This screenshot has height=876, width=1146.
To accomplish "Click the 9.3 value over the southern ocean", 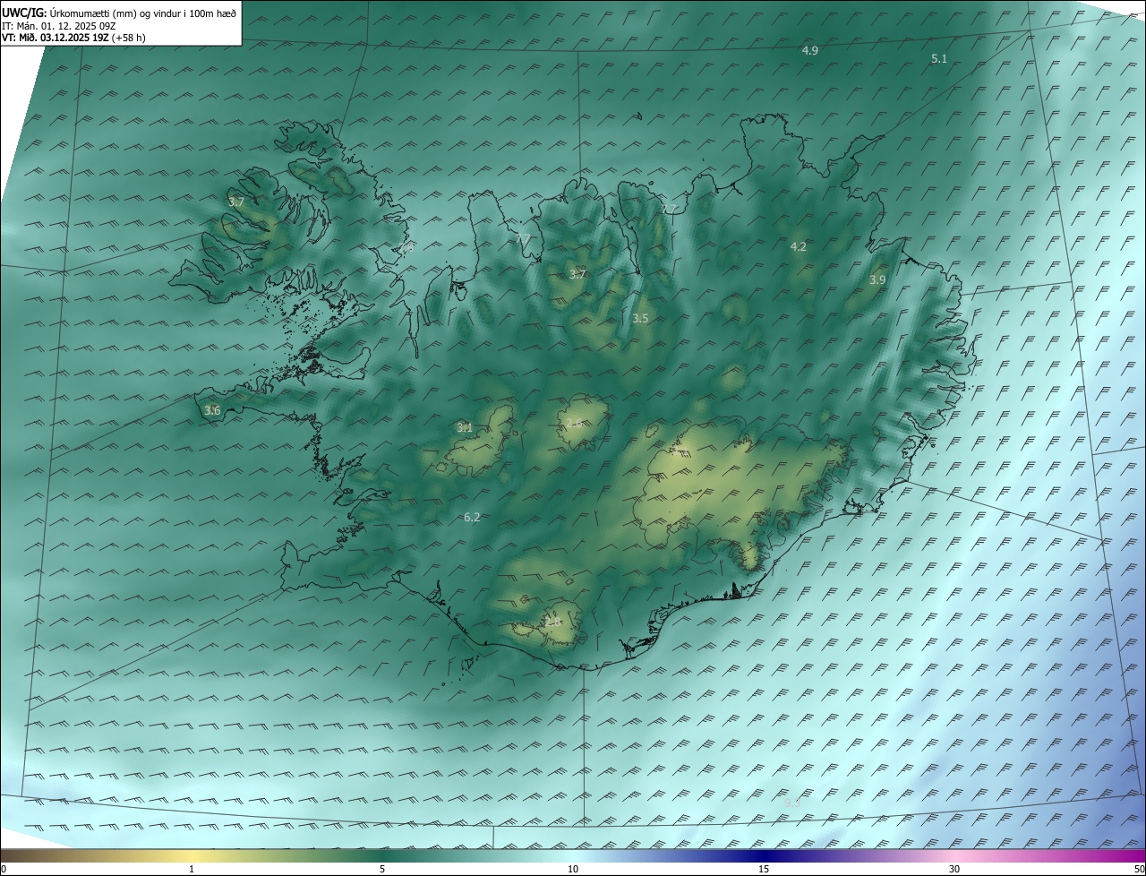I will 792,803.
